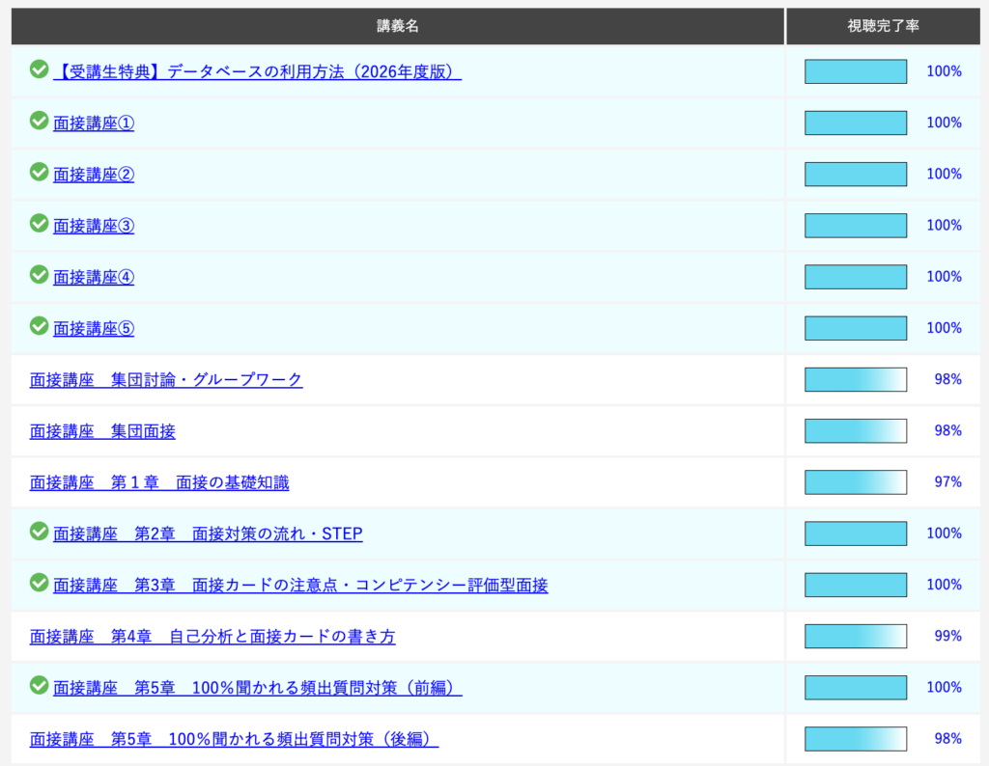This screenshot has width=989, height=766.
Task: Click the green checkmark next to 面接講座④
Action: coord(39,275)
